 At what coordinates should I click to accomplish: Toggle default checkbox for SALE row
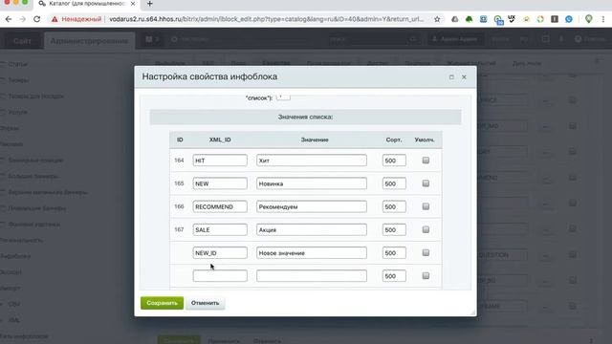click(426, 229)
